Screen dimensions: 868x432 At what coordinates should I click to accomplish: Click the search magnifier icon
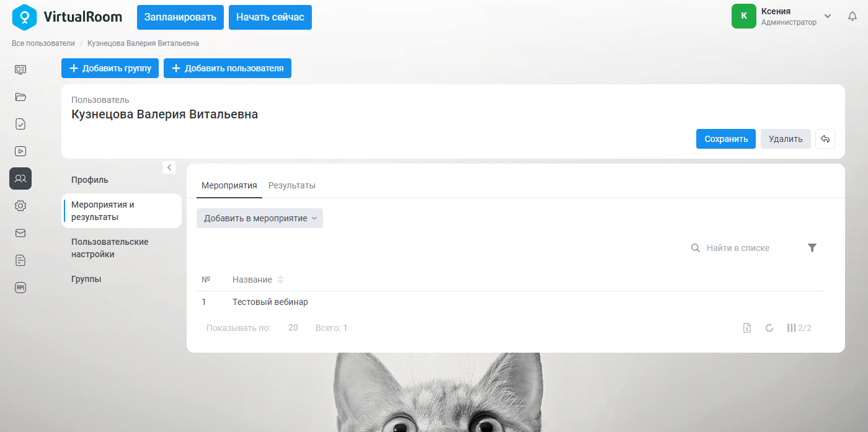click(x=696, y=248)
